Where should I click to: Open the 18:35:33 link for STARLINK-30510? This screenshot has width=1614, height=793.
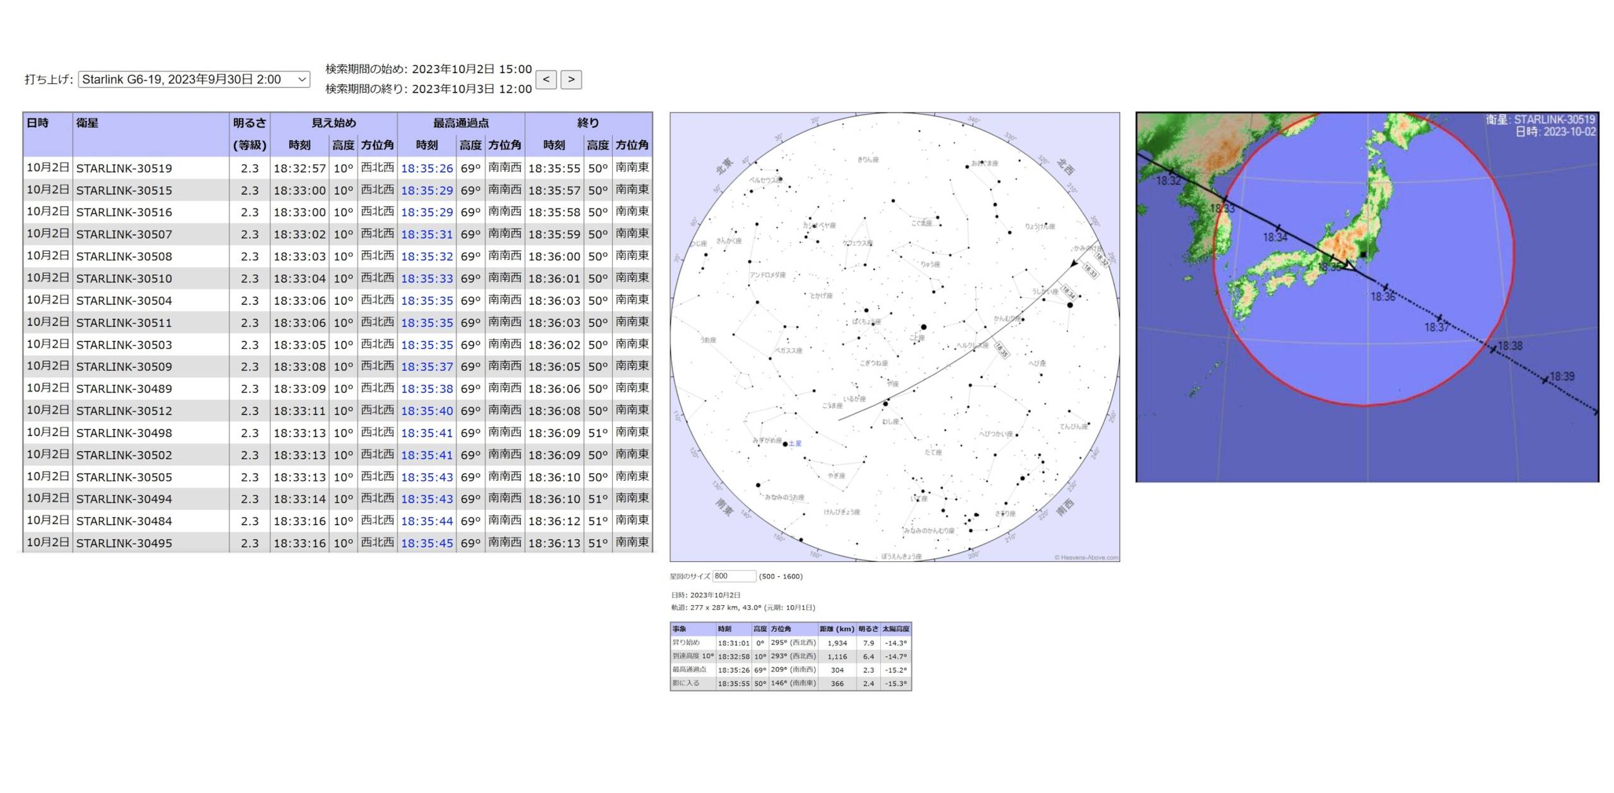(427, 278)
